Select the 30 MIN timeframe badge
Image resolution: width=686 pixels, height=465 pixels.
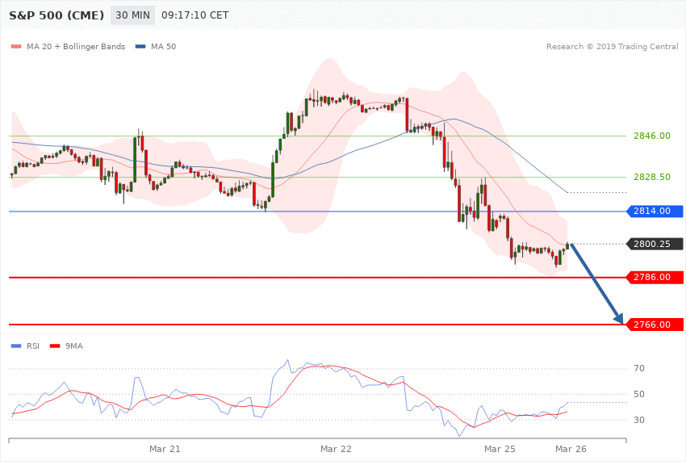click(x=132, y=15)
